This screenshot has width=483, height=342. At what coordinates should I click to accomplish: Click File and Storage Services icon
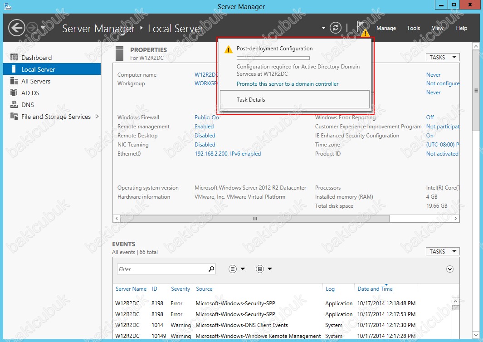point(14,117)
